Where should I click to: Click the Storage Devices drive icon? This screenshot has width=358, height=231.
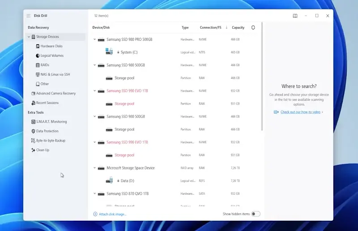coord(33,37)
